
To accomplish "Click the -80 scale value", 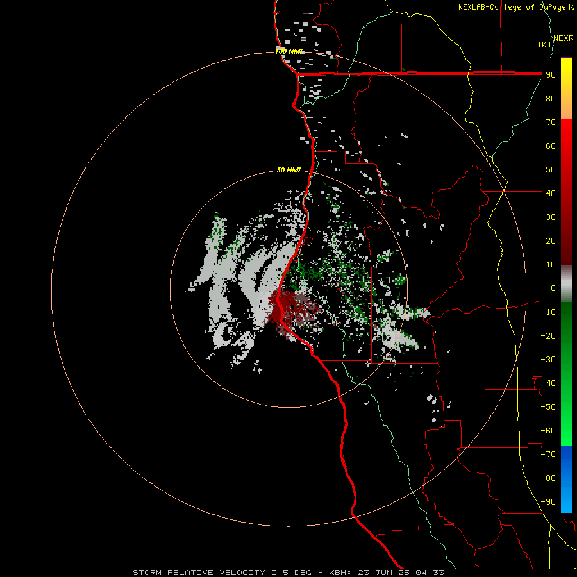I will click(x=548, y=478).
